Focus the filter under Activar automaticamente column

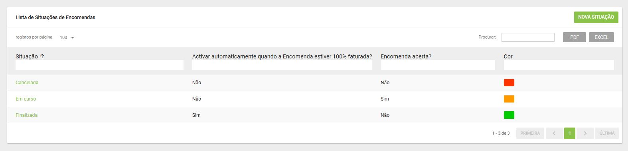click(282, 65)
